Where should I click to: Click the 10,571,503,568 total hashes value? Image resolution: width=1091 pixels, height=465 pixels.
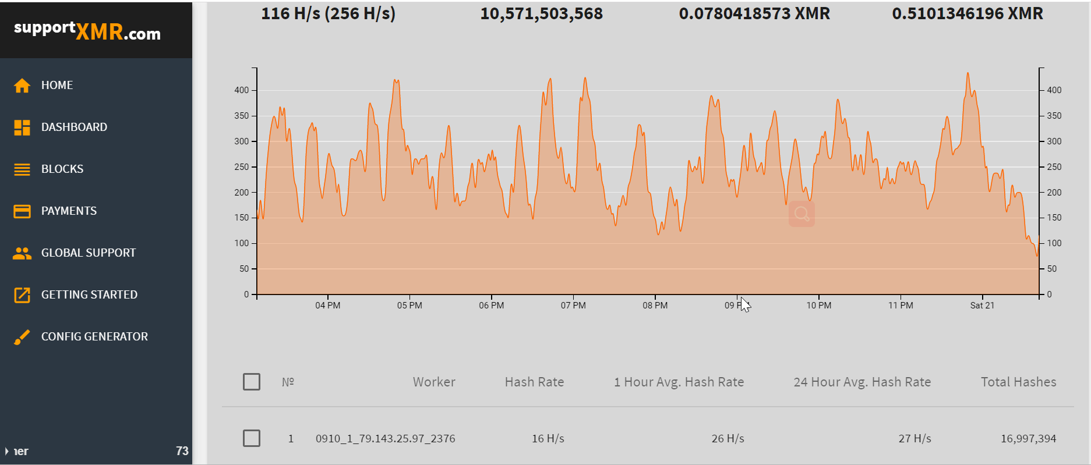(x=541, y=13)
